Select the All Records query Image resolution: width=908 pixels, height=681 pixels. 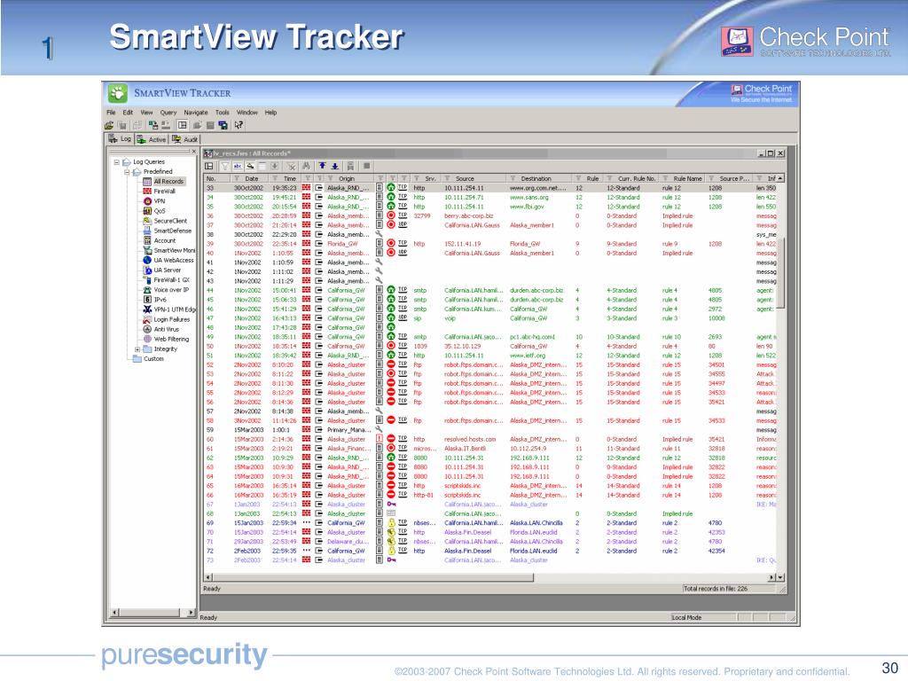168,181
